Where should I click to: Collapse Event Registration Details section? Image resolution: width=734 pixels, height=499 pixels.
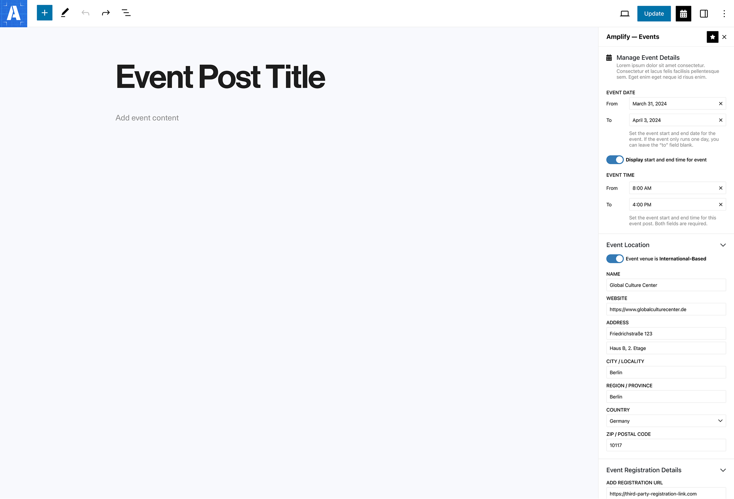[723, 470]
